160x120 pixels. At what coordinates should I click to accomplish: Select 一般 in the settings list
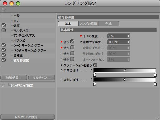click(17, 16)
